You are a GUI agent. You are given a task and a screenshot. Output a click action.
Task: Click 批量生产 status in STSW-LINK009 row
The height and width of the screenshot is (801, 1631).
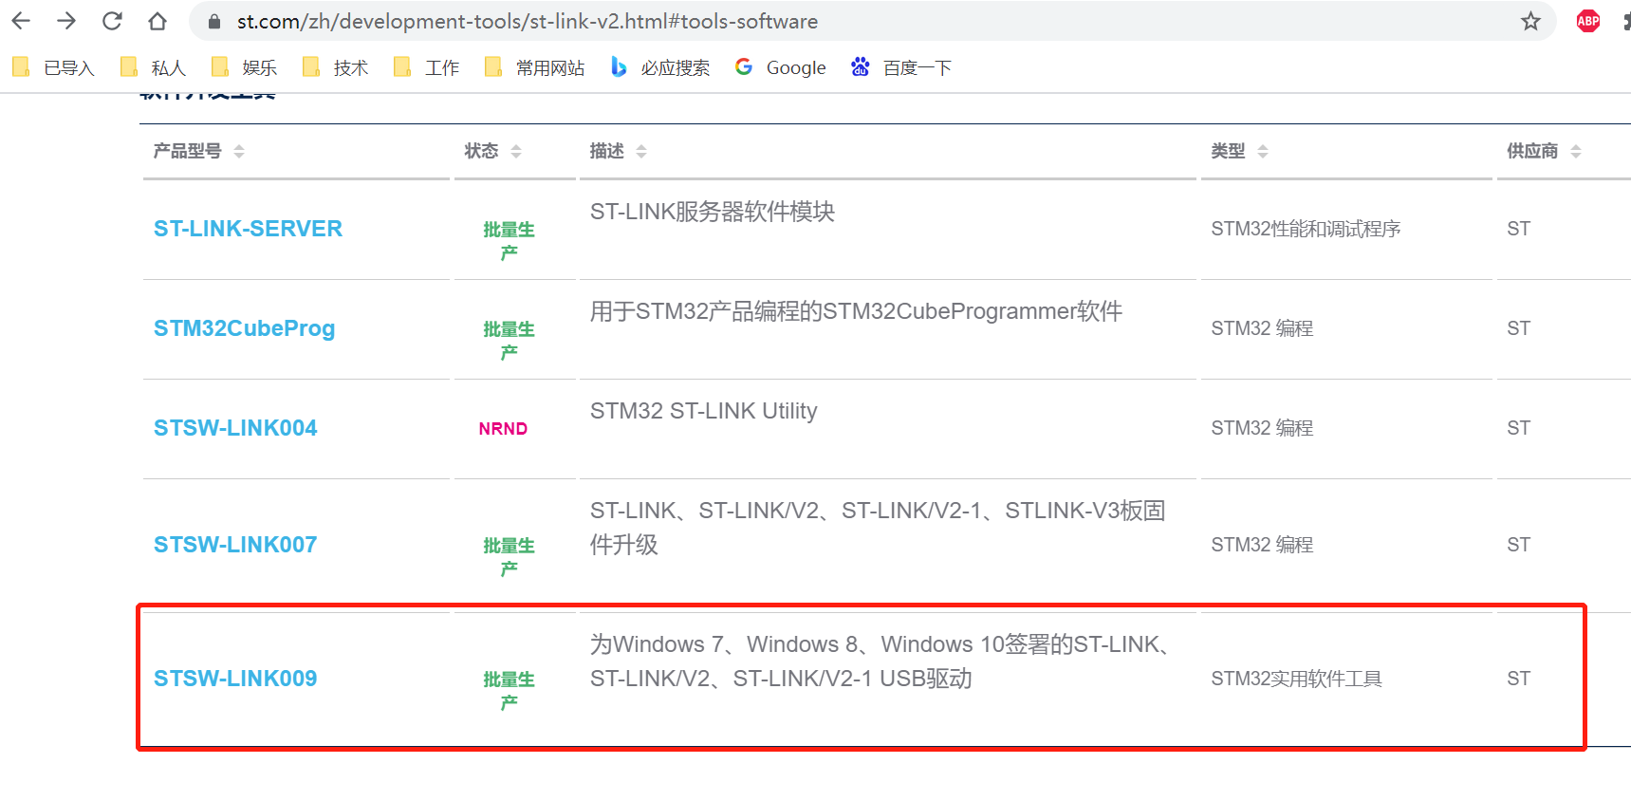[509, 690]
